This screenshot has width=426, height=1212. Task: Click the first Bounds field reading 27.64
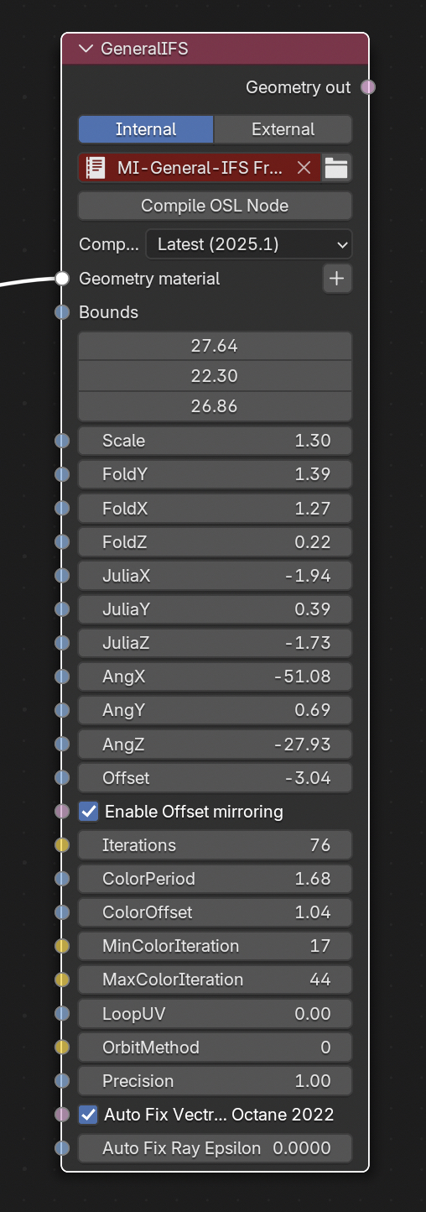215,346
